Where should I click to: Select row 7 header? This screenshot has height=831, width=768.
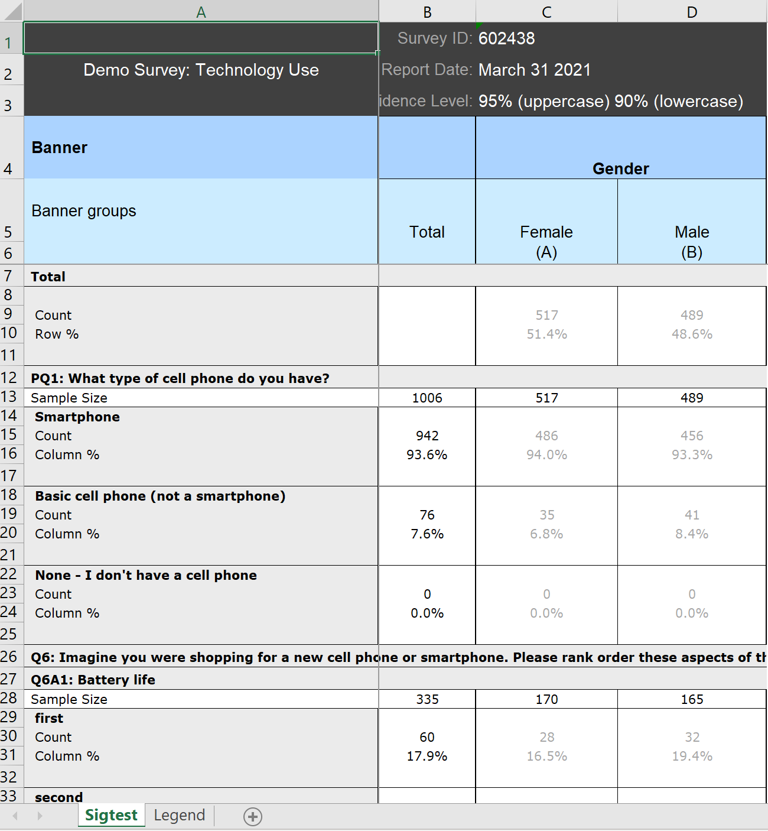[11, 276]
